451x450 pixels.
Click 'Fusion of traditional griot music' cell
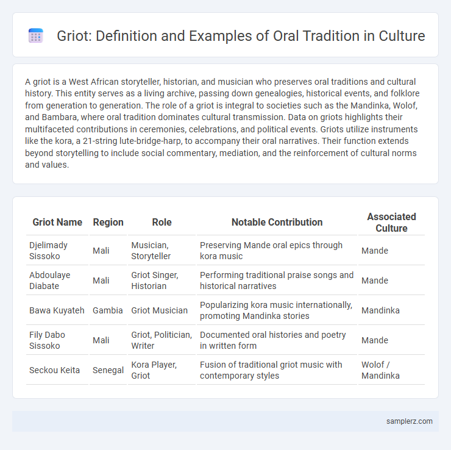277,370
